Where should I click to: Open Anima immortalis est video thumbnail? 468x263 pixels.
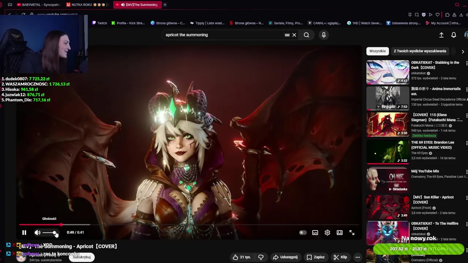tap(388, 98)
